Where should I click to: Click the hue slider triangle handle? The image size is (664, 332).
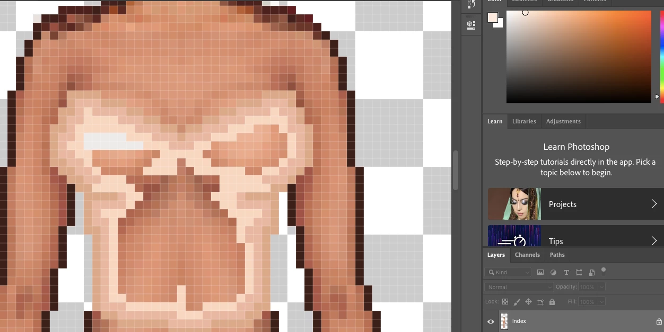[658, 97]
